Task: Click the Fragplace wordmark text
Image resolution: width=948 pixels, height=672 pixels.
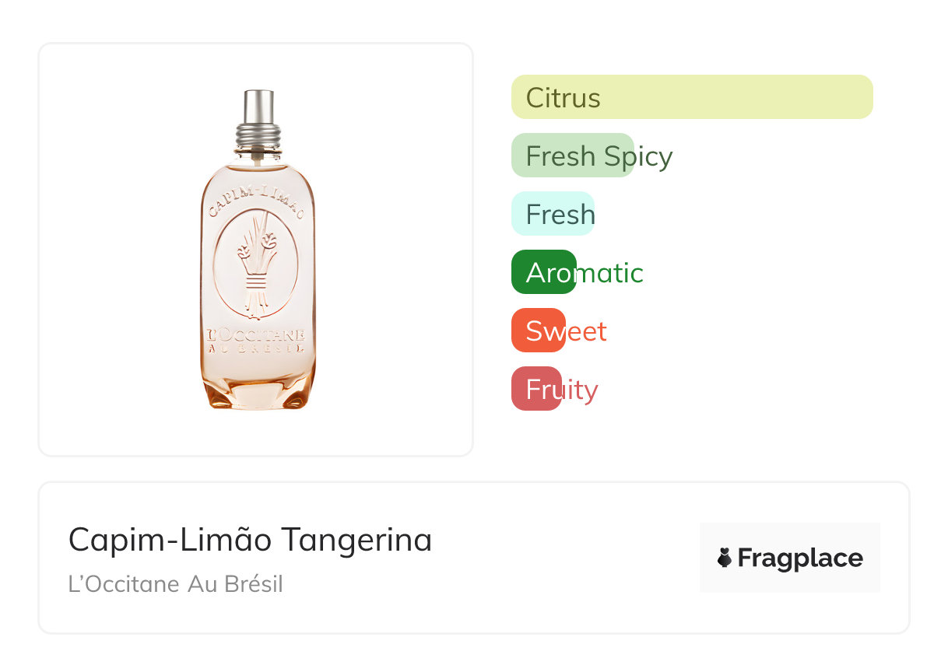Action: (x=800, y=558)
